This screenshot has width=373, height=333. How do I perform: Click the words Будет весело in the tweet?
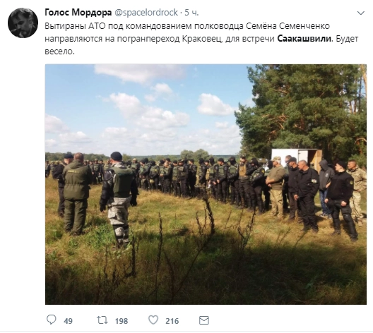tap(201, 45)
